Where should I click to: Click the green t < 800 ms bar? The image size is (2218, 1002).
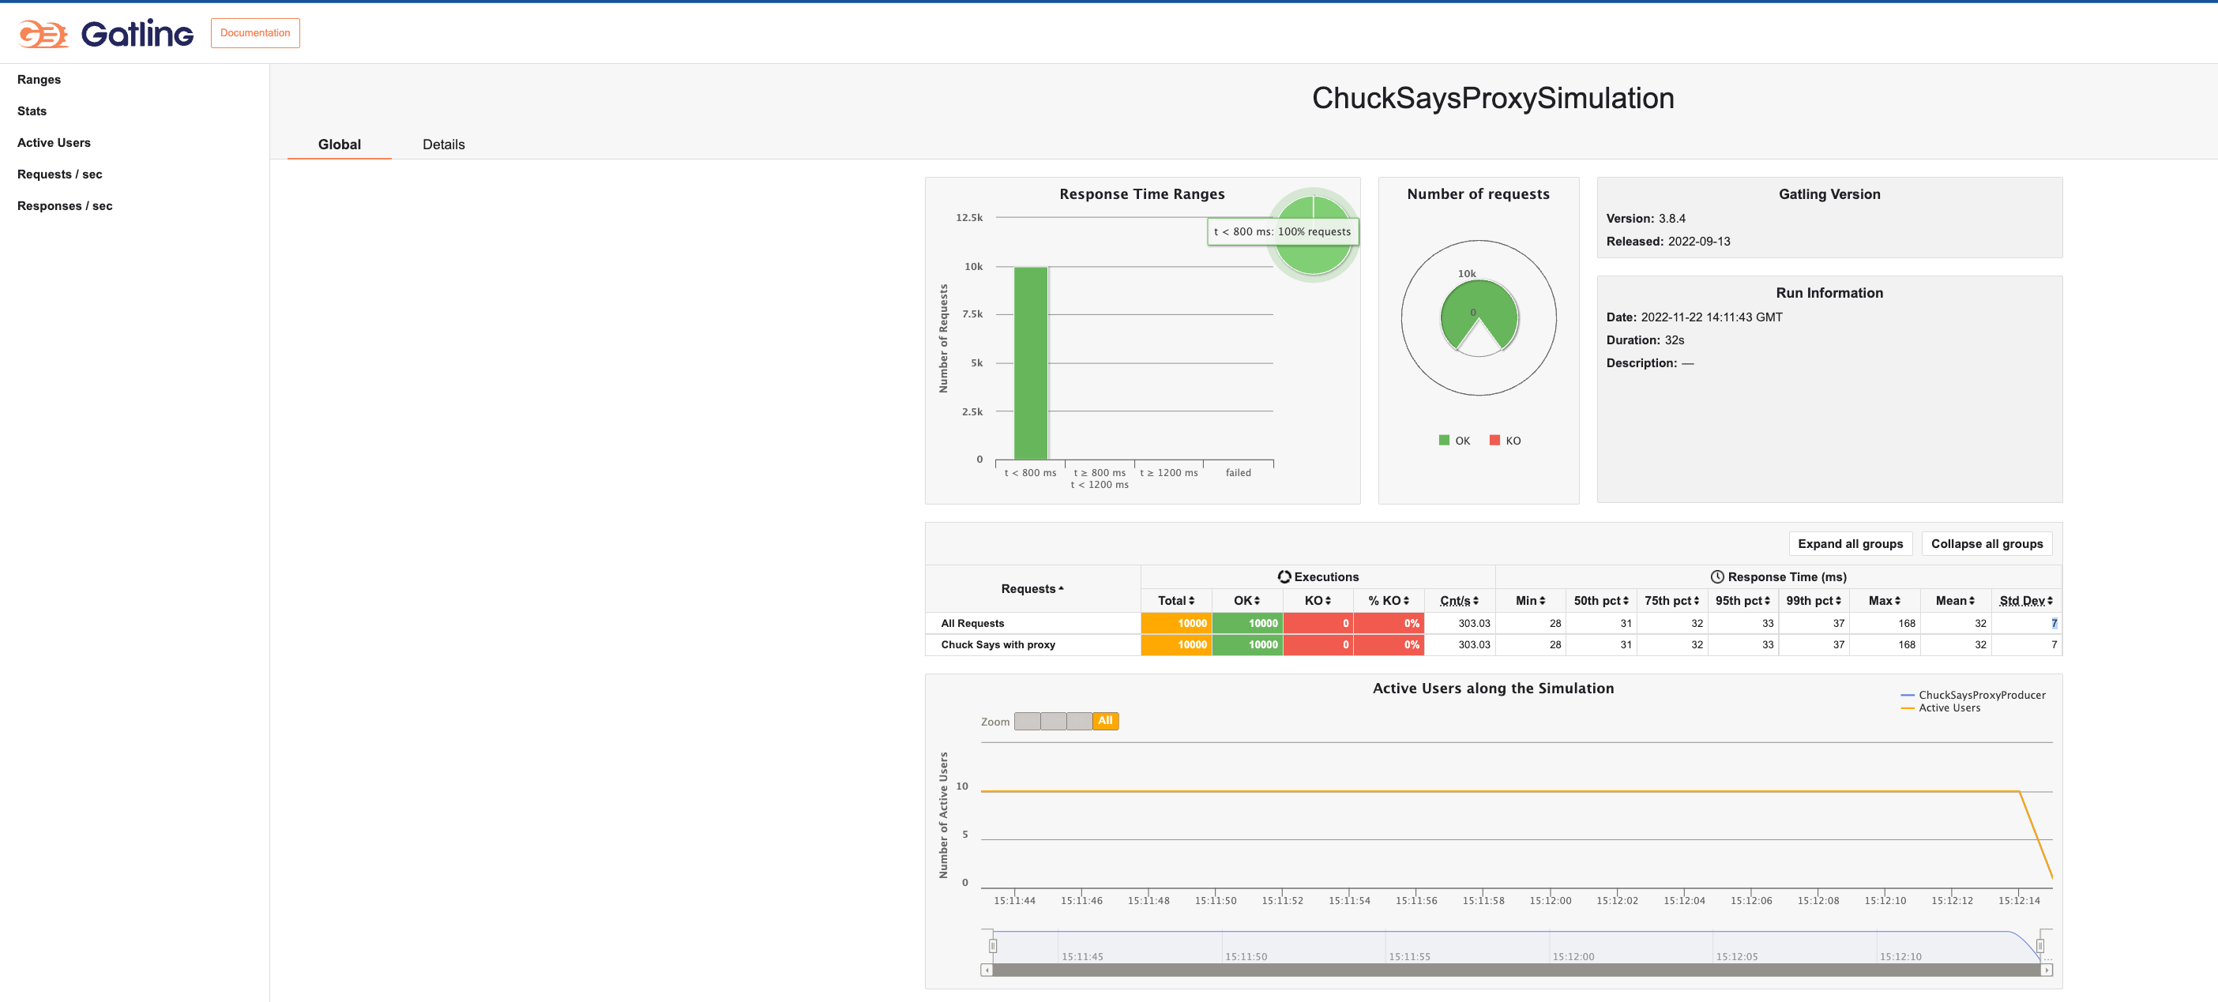point(1031,362)
